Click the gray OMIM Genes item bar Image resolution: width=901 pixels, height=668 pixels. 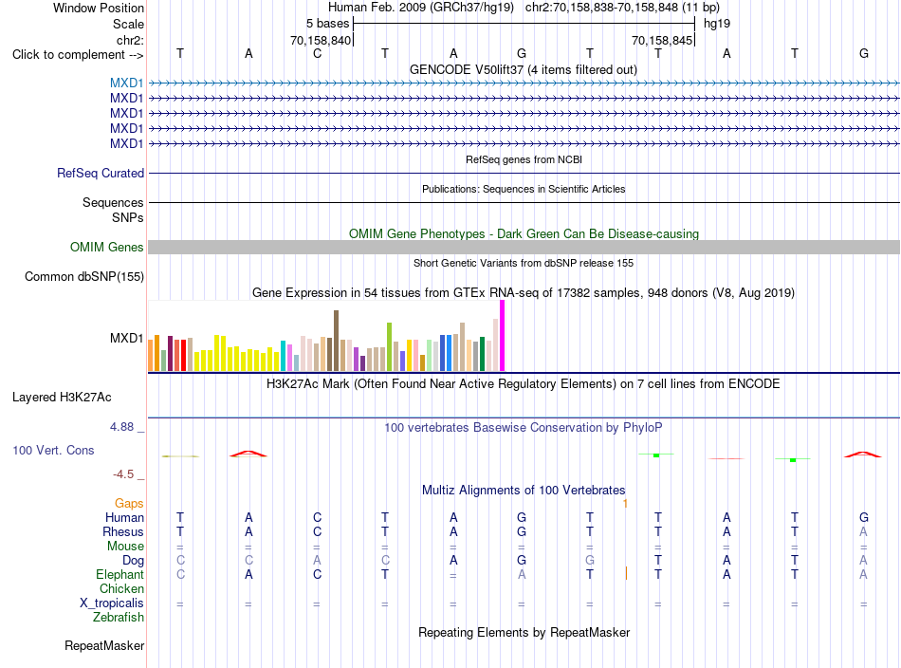click(x=524, y=248)
